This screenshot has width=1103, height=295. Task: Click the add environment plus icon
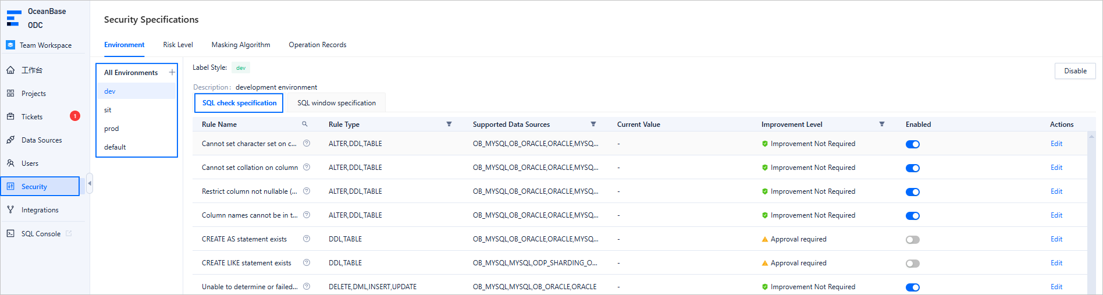172,72
